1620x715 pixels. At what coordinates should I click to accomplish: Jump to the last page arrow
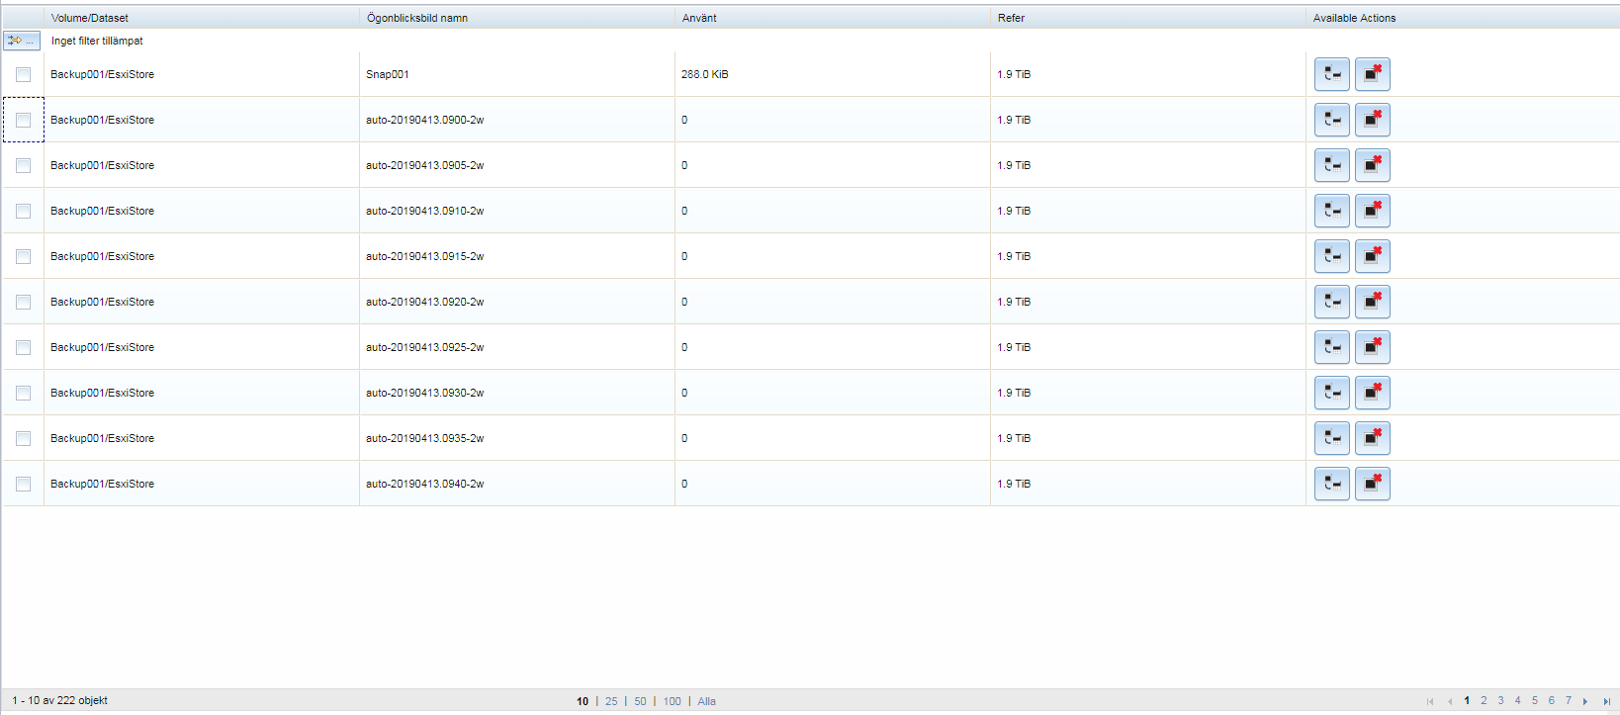(x=1606, y=701)
